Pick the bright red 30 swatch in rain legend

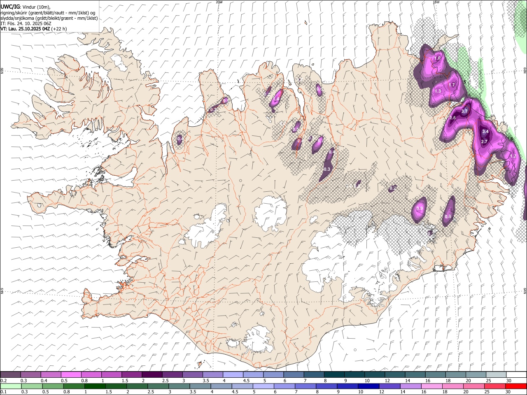(515, 386)
